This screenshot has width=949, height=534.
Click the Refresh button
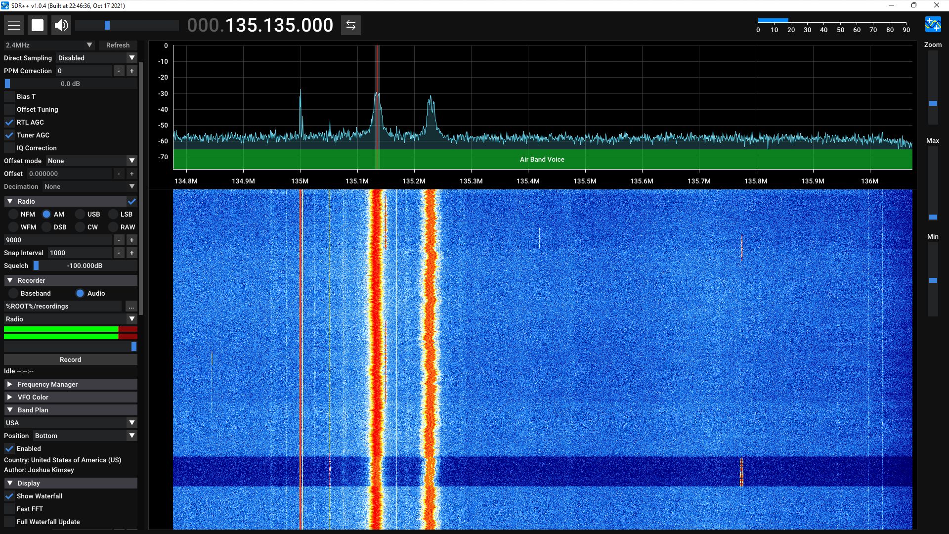118,45
